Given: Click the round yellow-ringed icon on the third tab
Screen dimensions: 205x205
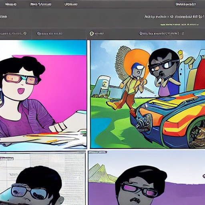Looking at the screenshot, I should coord(92,33).
